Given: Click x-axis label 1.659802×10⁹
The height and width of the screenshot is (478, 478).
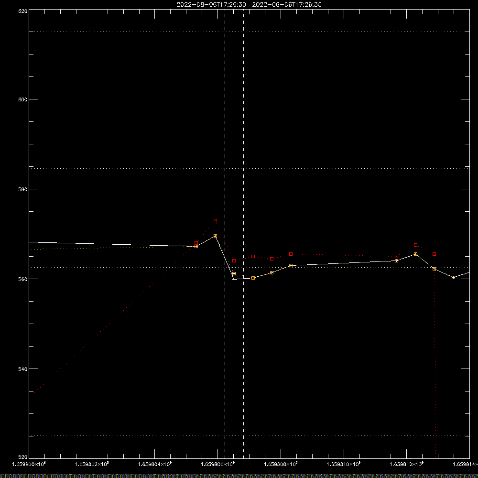Looking at the screenshot, I should [x=92, y=464].
